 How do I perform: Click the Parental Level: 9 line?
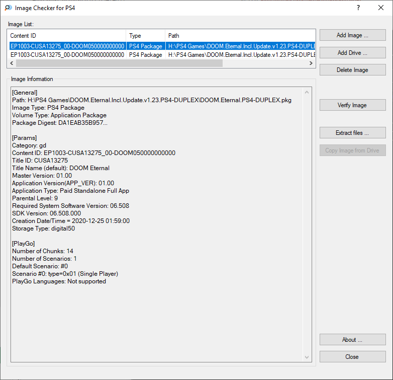(35, 198)
